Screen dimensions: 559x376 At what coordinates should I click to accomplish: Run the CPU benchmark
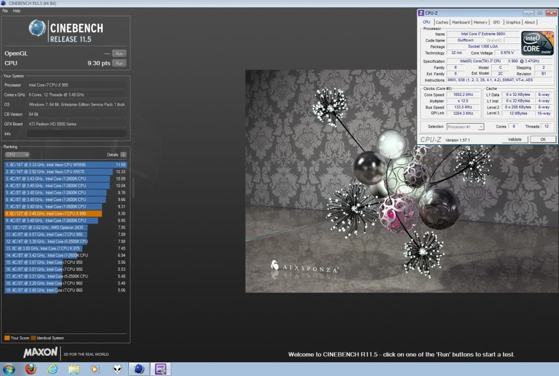pyautogui.click(x=119, y=63)
